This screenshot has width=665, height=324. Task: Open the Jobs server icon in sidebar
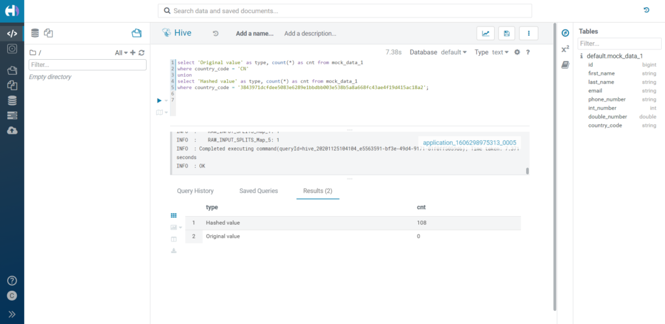12,116
